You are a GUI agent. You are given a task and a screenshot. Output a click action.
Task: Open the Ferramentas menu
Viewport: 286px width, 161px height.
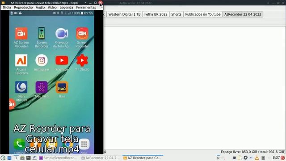pyautogui.click(x=86, y=8)
